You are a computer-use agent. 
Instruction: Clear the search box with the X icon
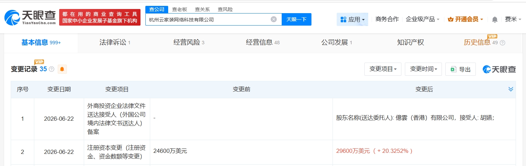(x=274, y=19)
